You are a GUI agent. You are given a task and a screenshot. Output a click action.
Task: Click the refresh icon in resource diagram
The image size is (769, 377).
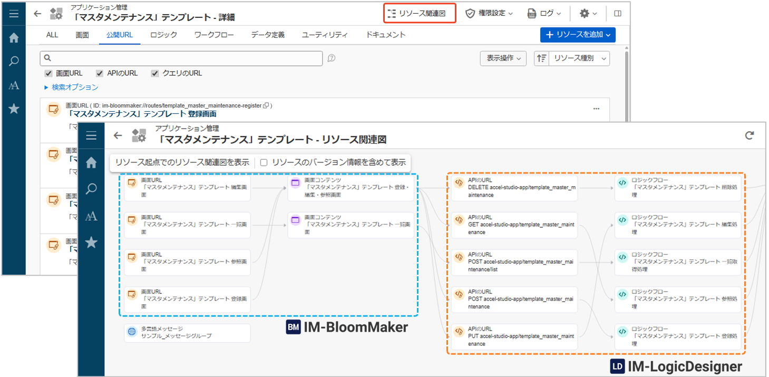point(749,136)
